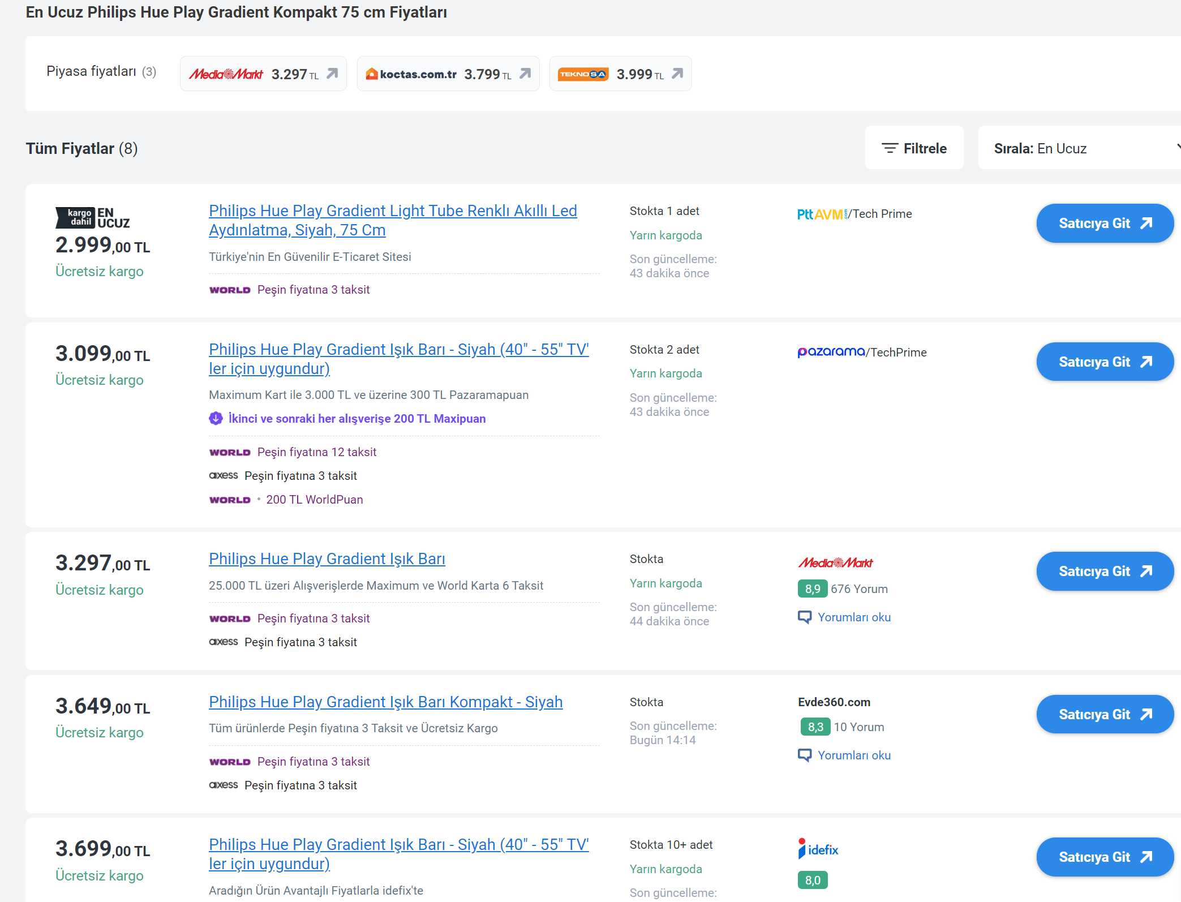Click the MediaMarkt logo in Piyasa fiyatları
The height and width of the screenshot is (902, 1181).
coord(226,74)
